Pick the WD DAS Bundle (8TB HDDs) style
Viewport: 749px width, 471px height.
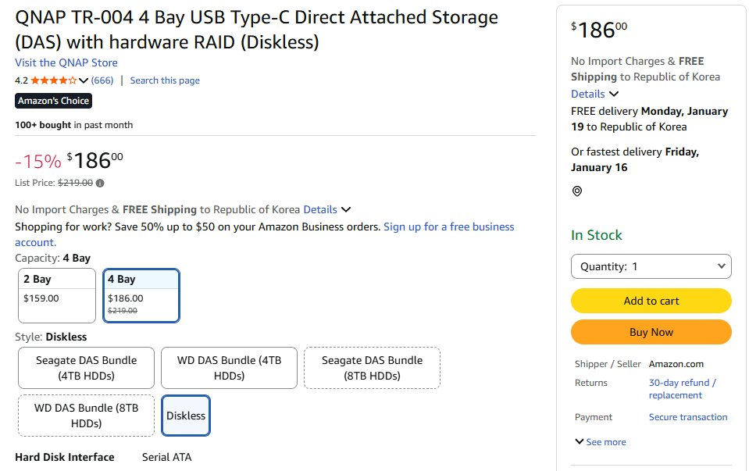click(x=86, y=416)
